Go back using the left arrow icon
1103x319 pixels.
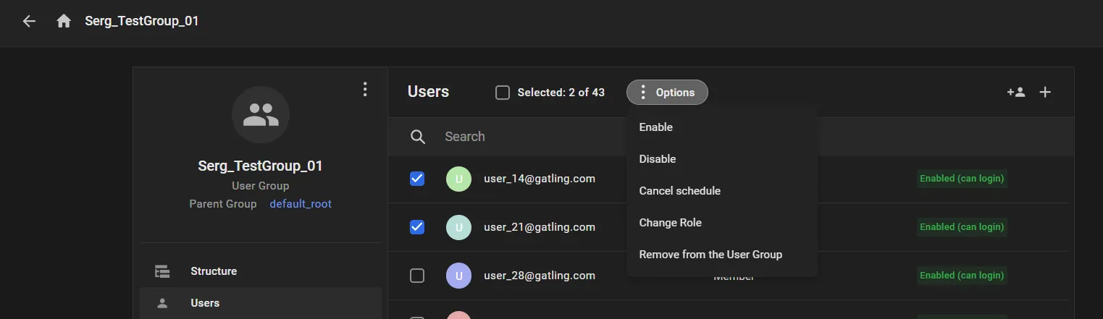click(29, 21)
